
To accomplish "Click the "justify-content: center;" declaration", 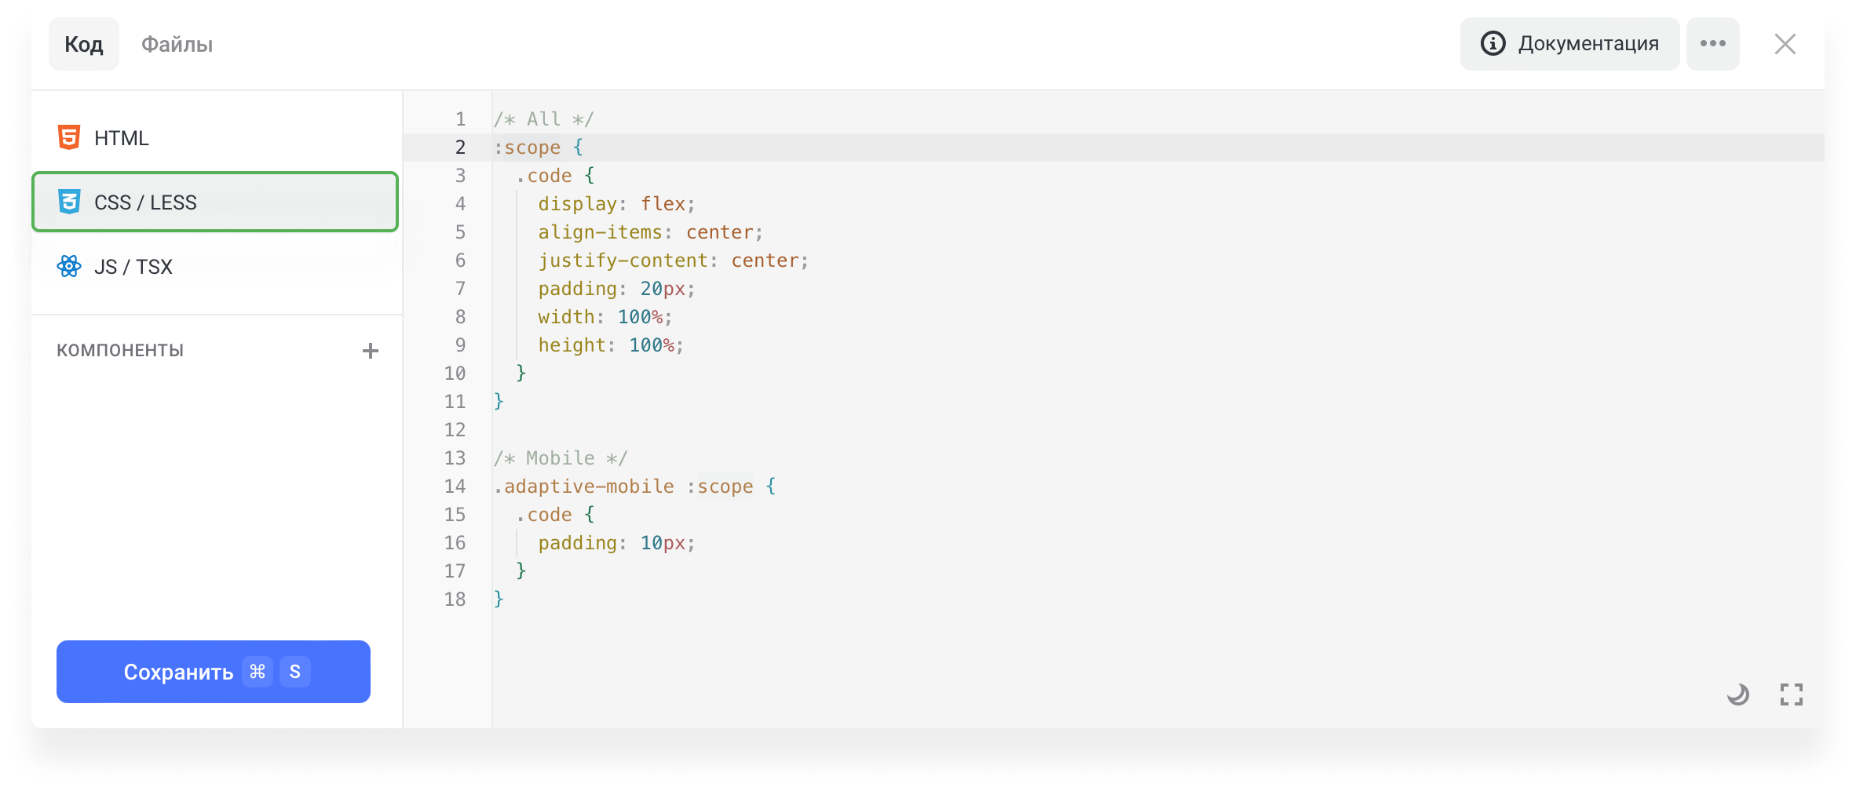I will click(x=673, y=261).
